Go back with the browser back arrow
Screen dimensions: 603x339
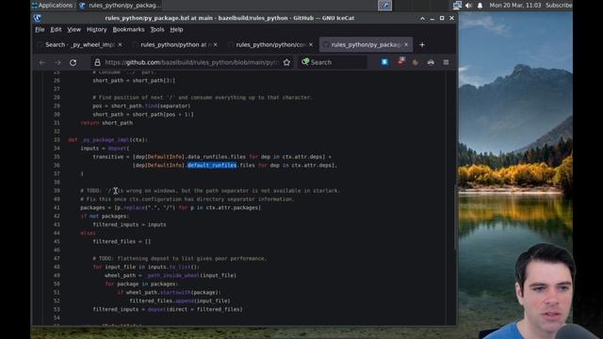pos(41,62)
